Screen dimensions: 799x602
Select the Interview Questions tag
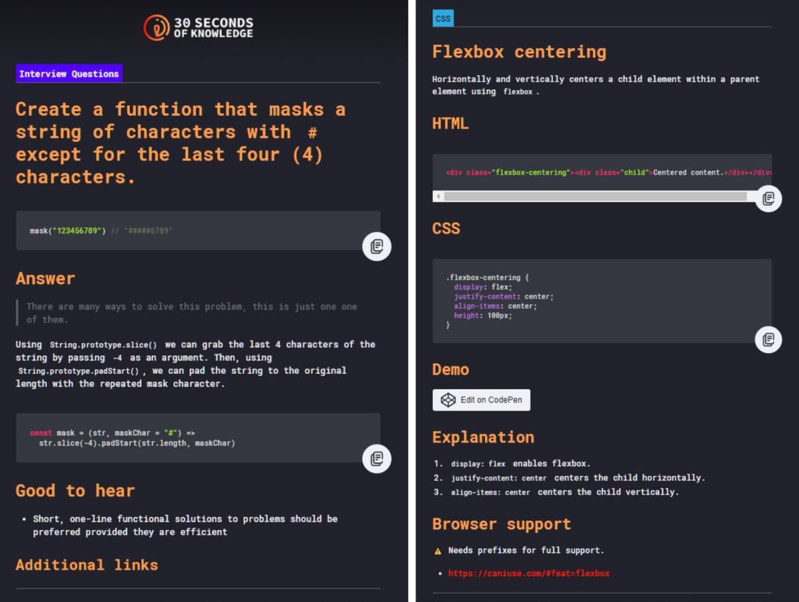[69, 74]
